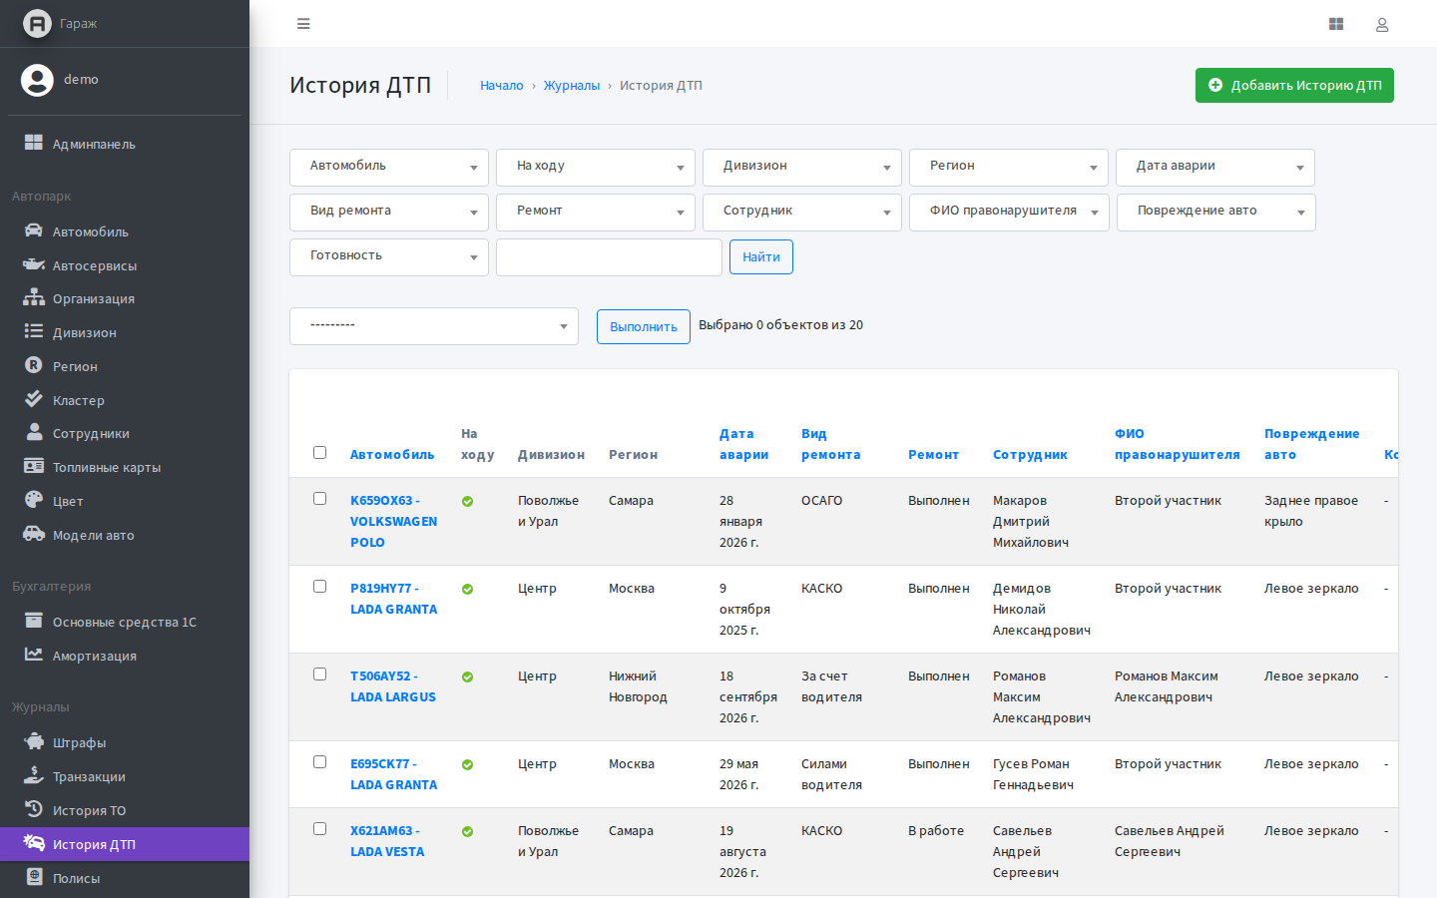Open the Готовность filter dropdown
This screenshot has height=898, width=1437.
point(389,257)
